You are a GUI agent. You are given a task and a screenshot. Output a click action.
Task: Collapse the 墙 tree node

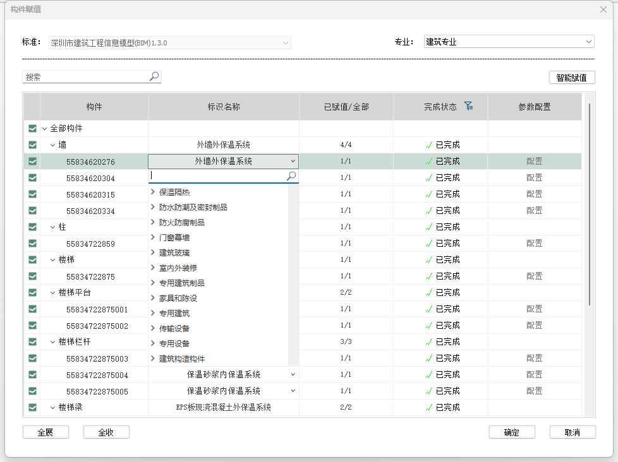(x=53, y=145)
